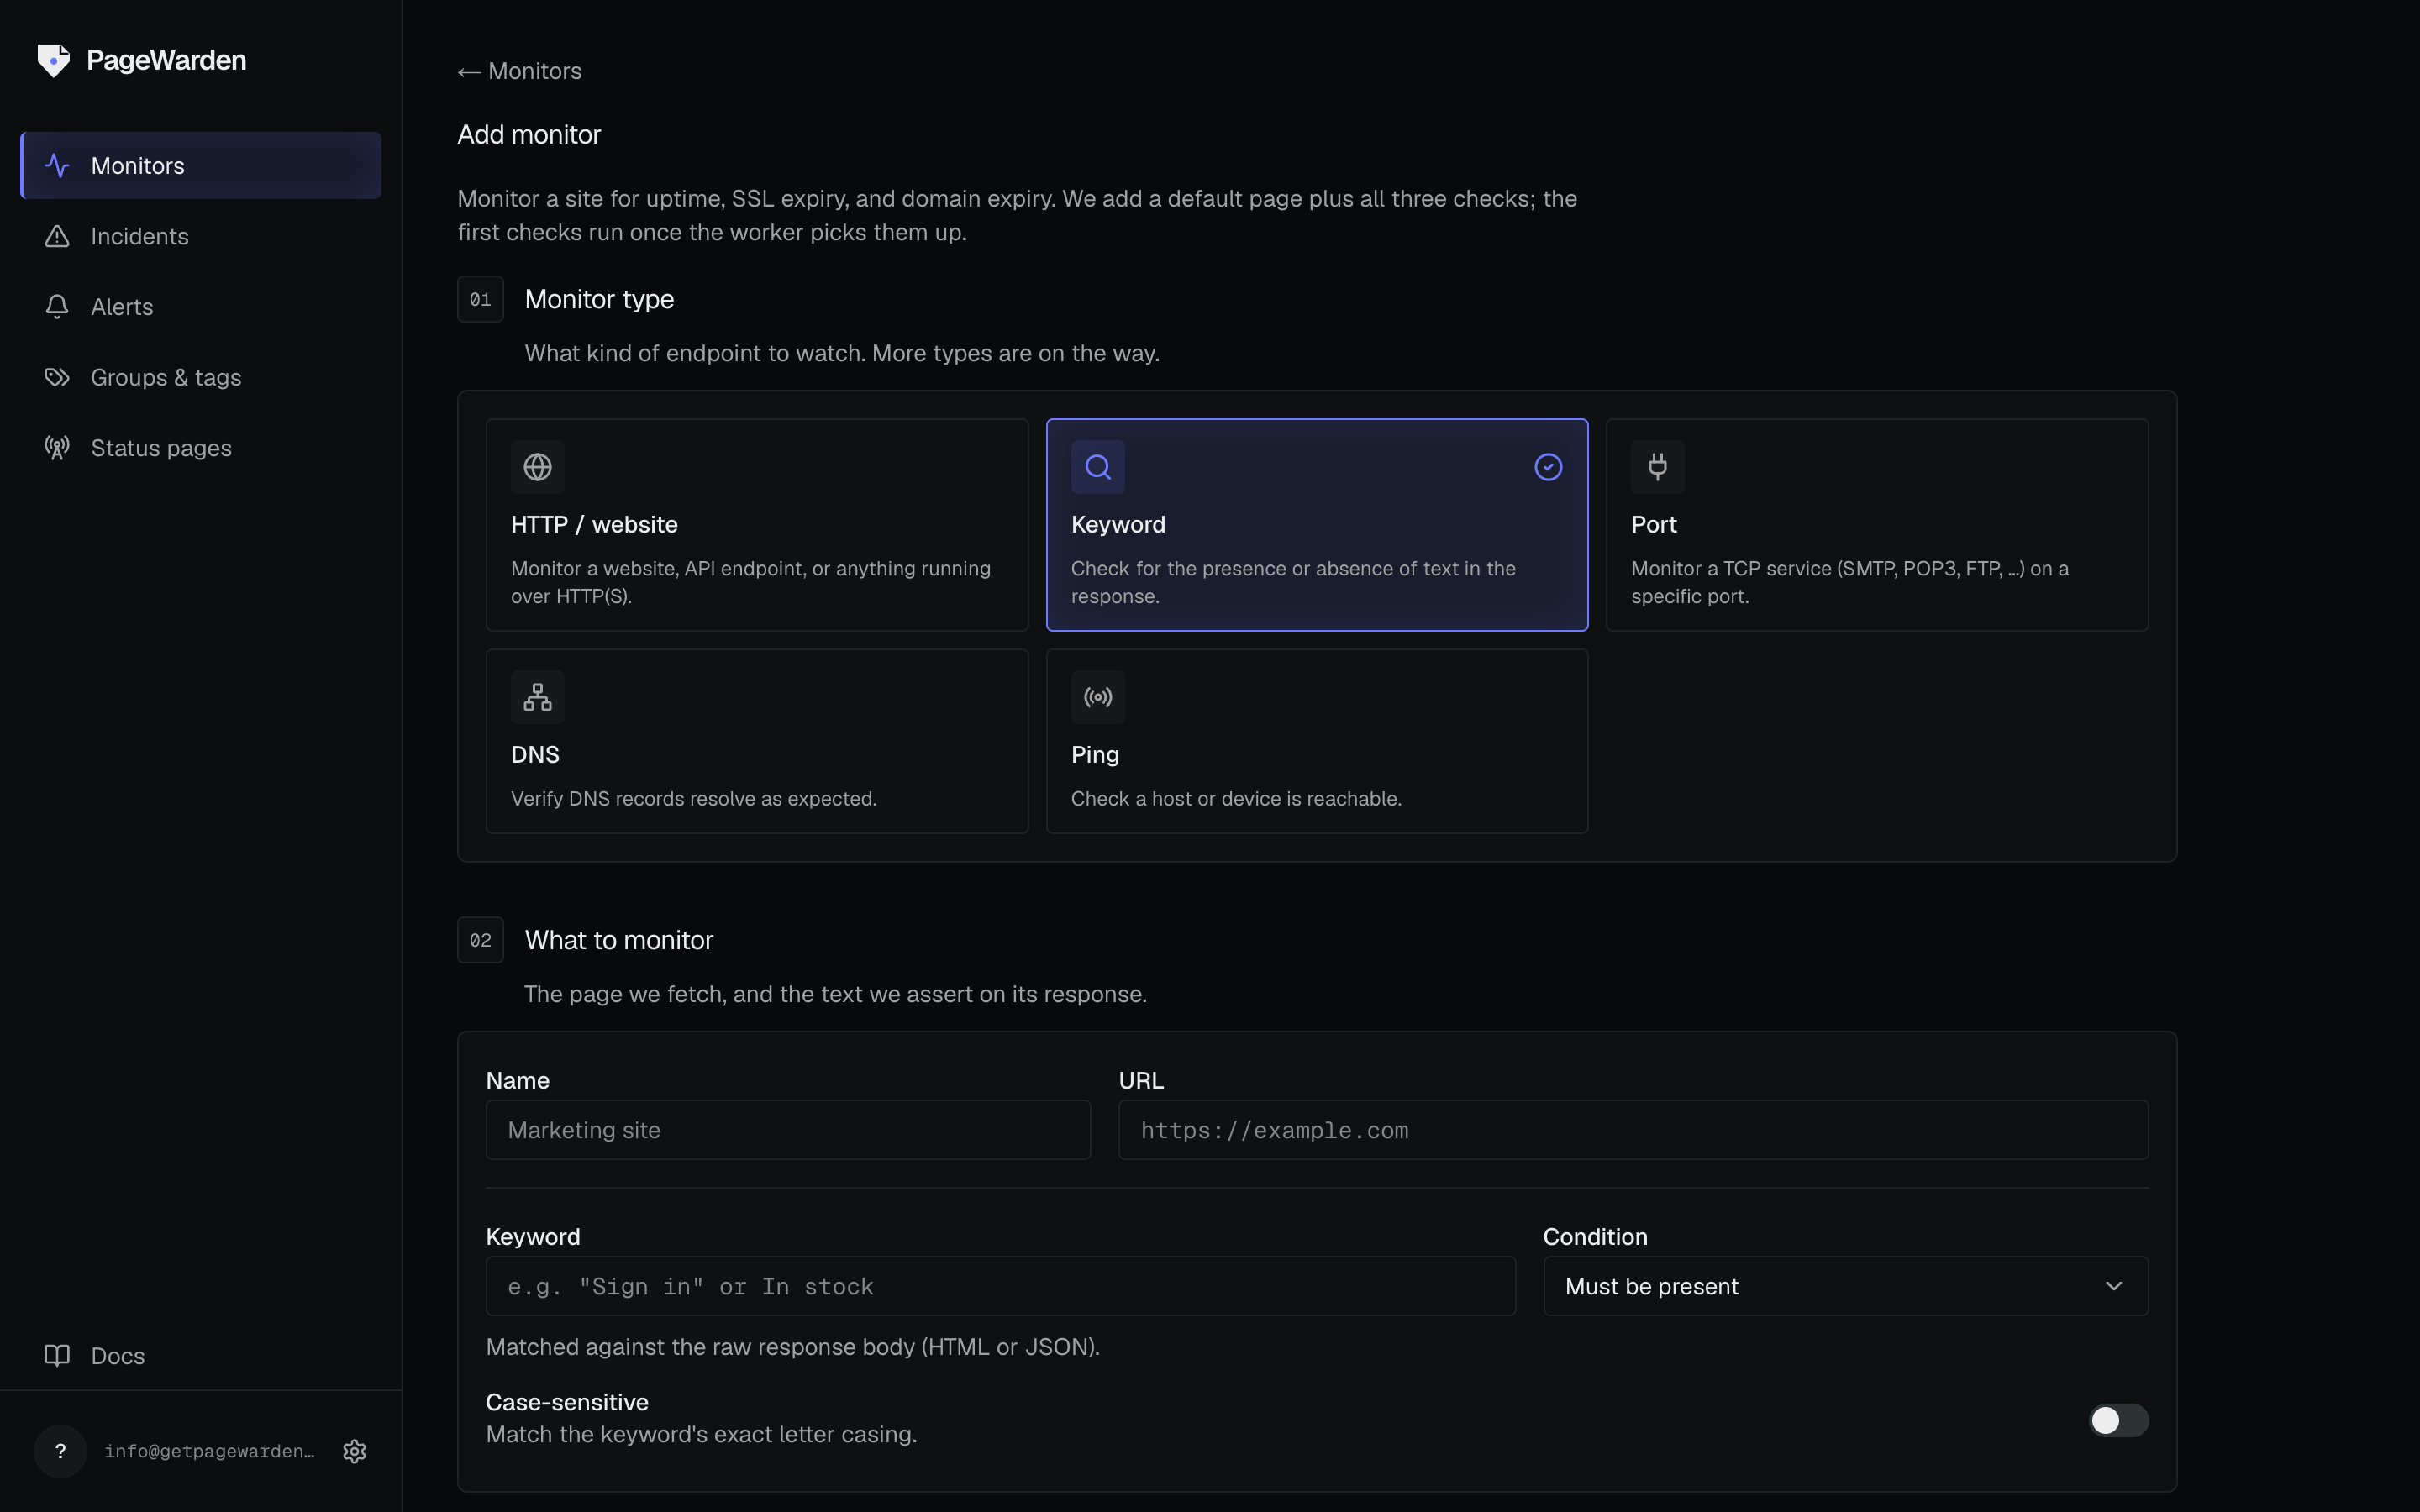Toggle the Case-sensitive switch

pyautogui.click(x=2118, y=1420)
